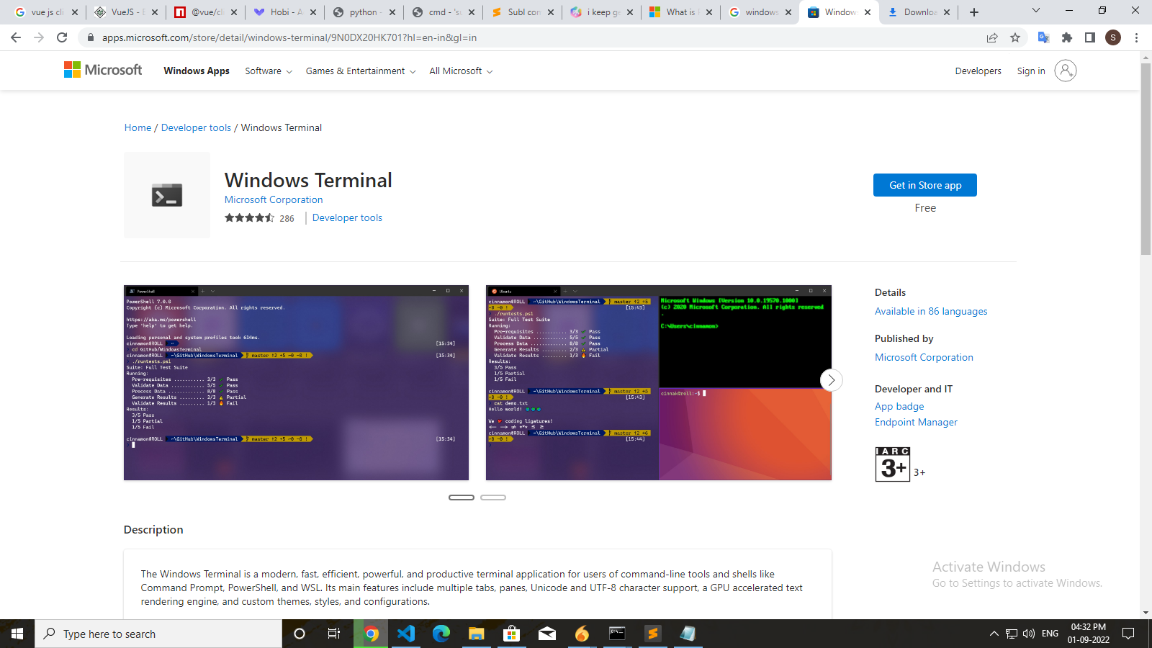Open the Sign in account avatar icon
The height and width of the screenshot is (648, 1152).
(1066, 71)
